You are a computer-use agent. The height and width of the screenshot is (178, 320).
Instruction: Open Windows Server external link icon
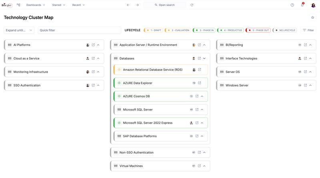[305, 85]
